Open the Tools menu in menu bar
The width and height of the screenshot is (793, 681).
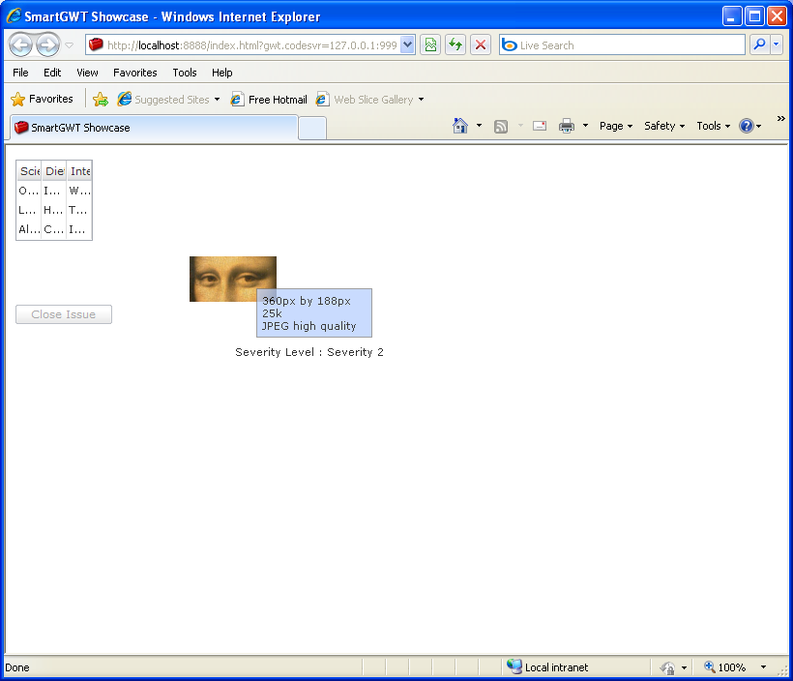185,73
